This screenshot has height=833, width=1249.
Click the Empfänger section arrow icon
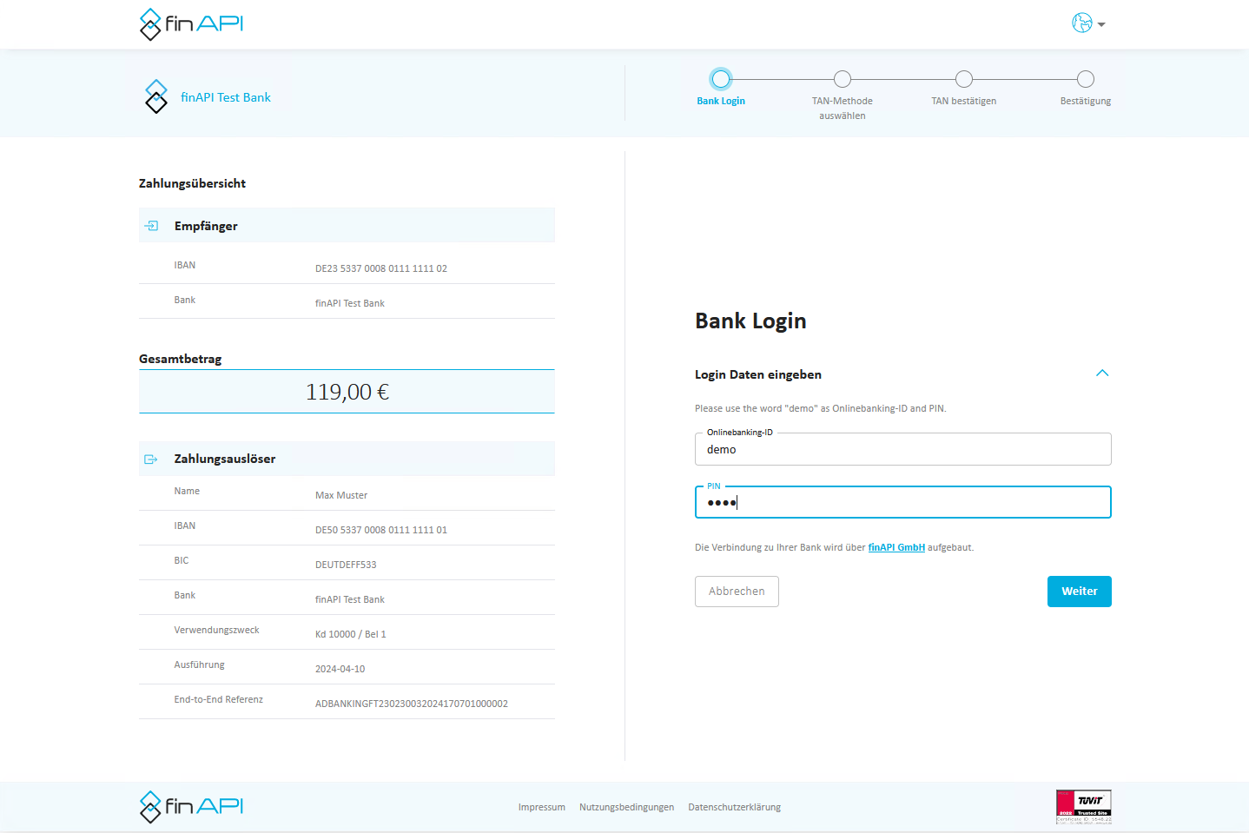tap(151, 226)
